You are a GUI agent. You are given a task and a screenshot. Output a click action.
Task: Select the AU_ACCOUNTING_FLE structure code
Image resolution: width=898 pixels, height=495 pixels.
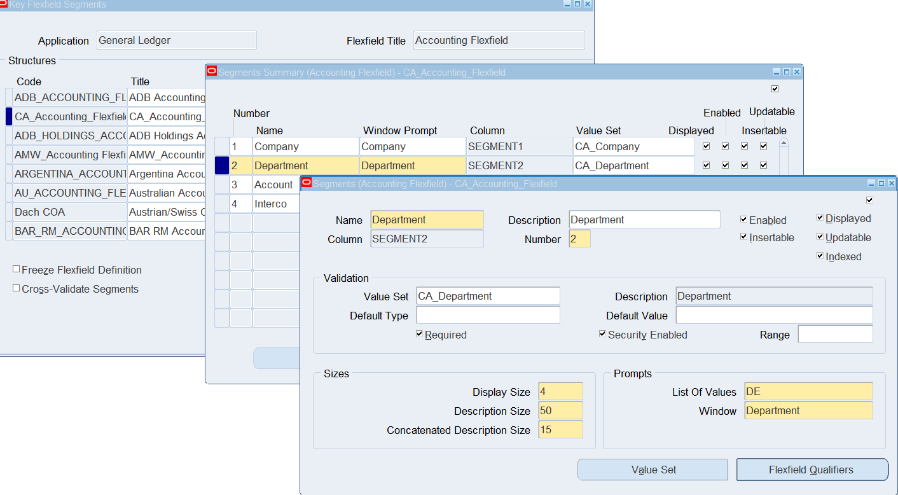(x=70, y=193)
